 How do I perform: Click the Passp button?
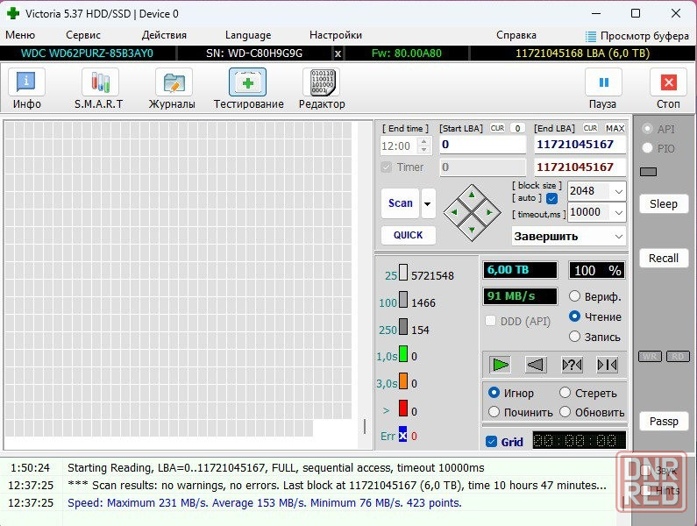click(x=663, y=422)
